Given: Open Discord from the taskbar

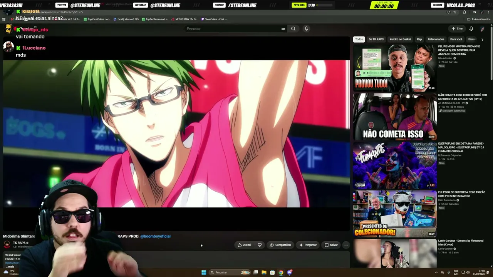Looking at the screenshot, I should point(290,272).
